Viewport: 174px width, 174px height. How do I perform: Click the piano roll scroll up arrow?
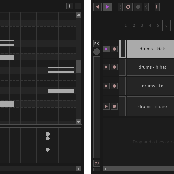pos(79,15)
